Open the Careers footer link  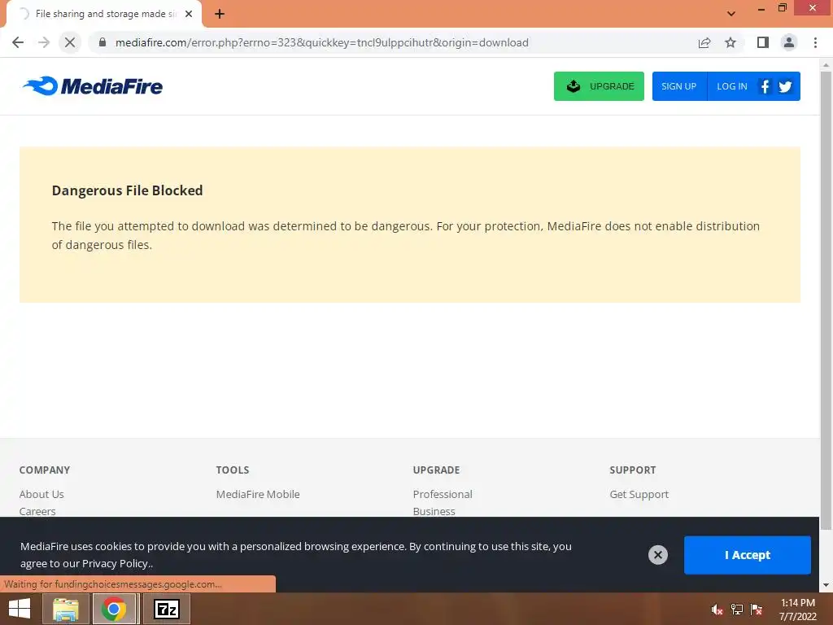[x=37, y=511]
